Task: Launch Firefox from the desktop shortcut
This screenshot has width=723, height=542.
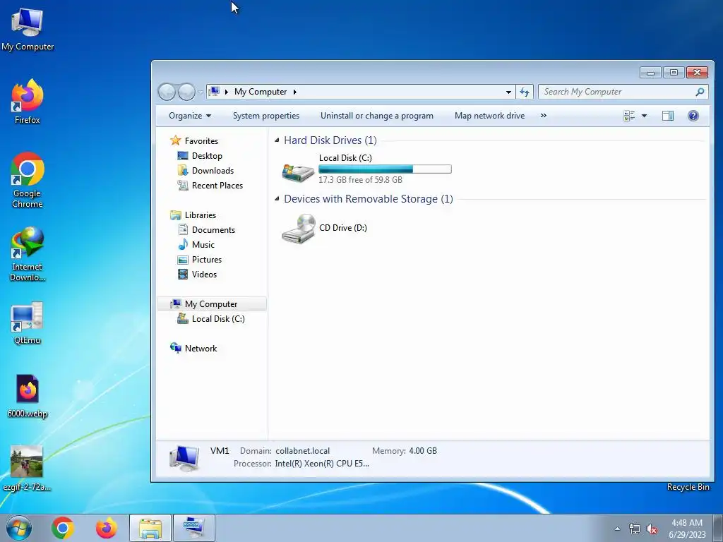Action: [28, 102]
